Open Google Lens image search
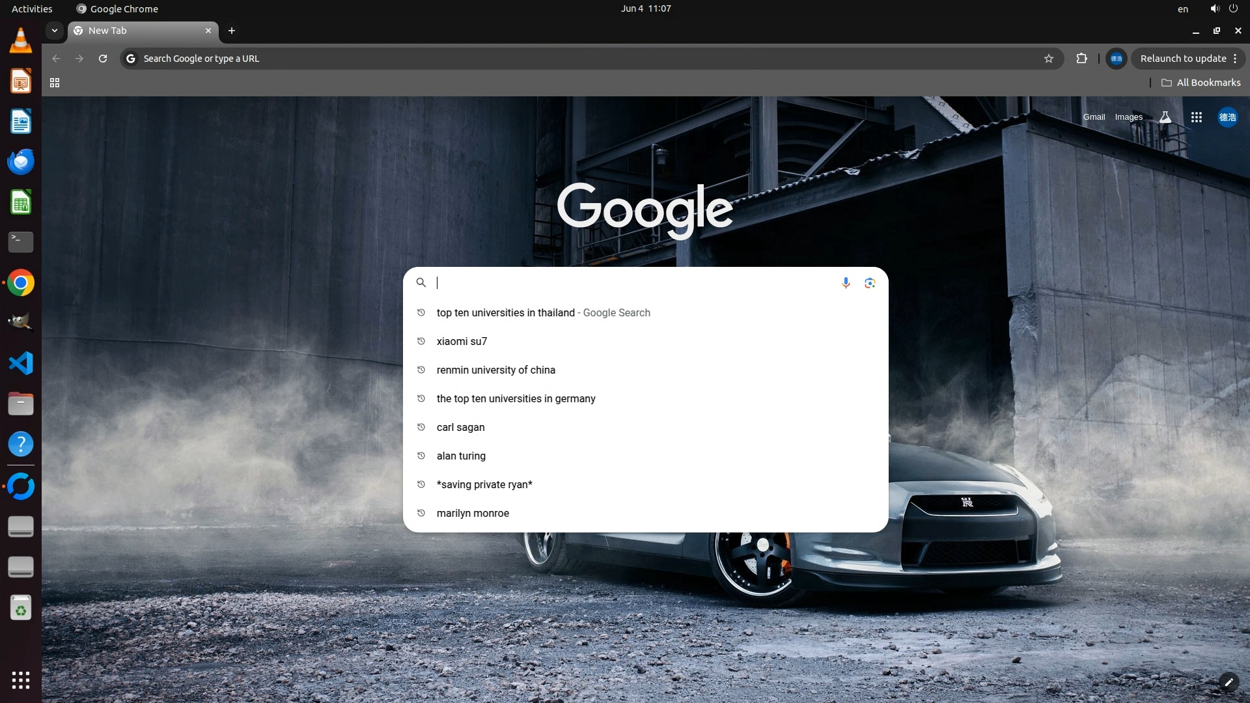Screen dimensions: 1250x703 pos(870,283)
